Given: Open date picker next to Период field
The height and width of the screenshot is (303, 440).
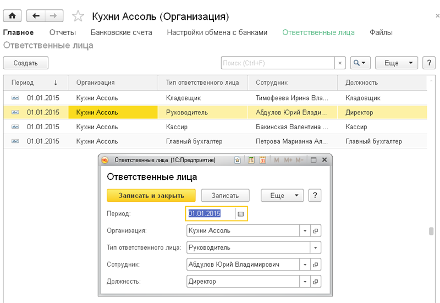Looking at the screenshot, I should (x=241, y=214).
